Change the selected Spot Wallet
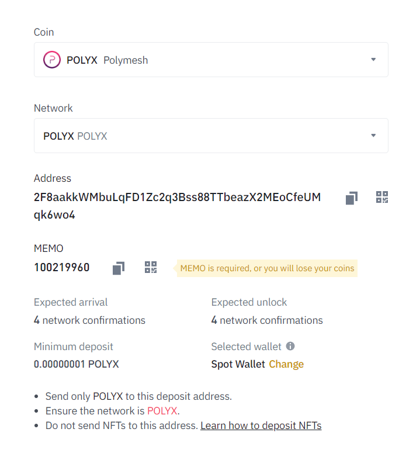Viewport: 399px width, 460px height. point(286,364)
